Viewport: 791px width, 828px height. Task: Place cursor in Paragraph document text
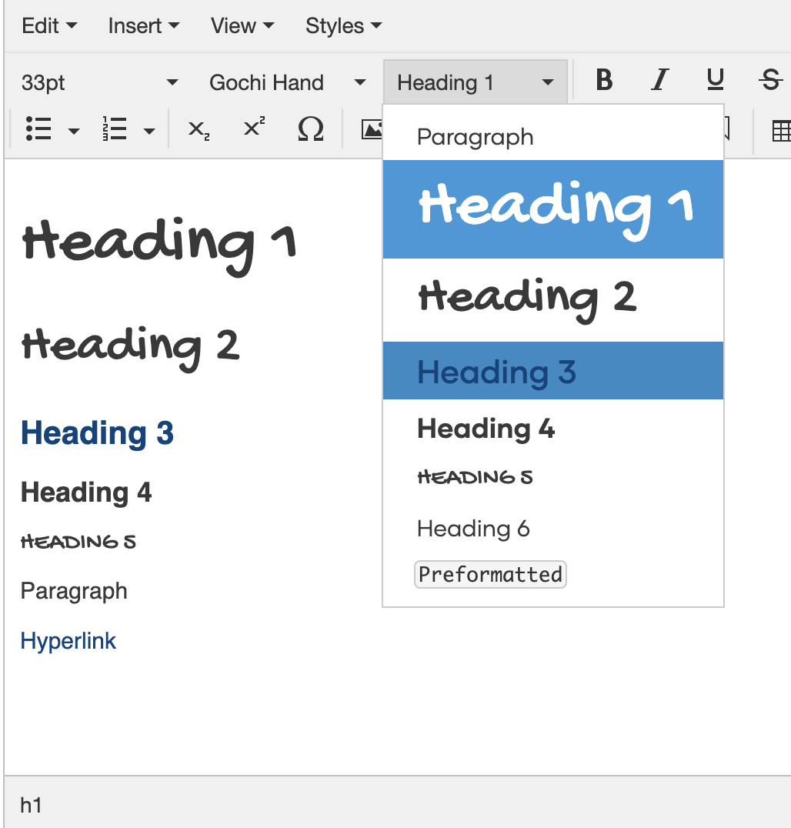pyautogui.click(x=74, y=591)
